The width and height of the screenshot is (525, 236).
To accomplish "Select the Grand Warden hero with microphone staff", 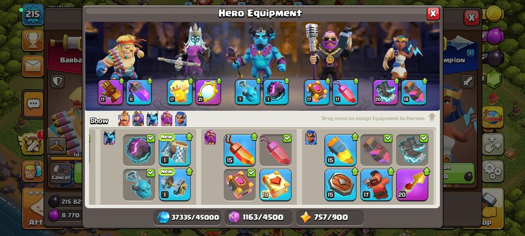I will pyautogui.click(x=329, y=51).
